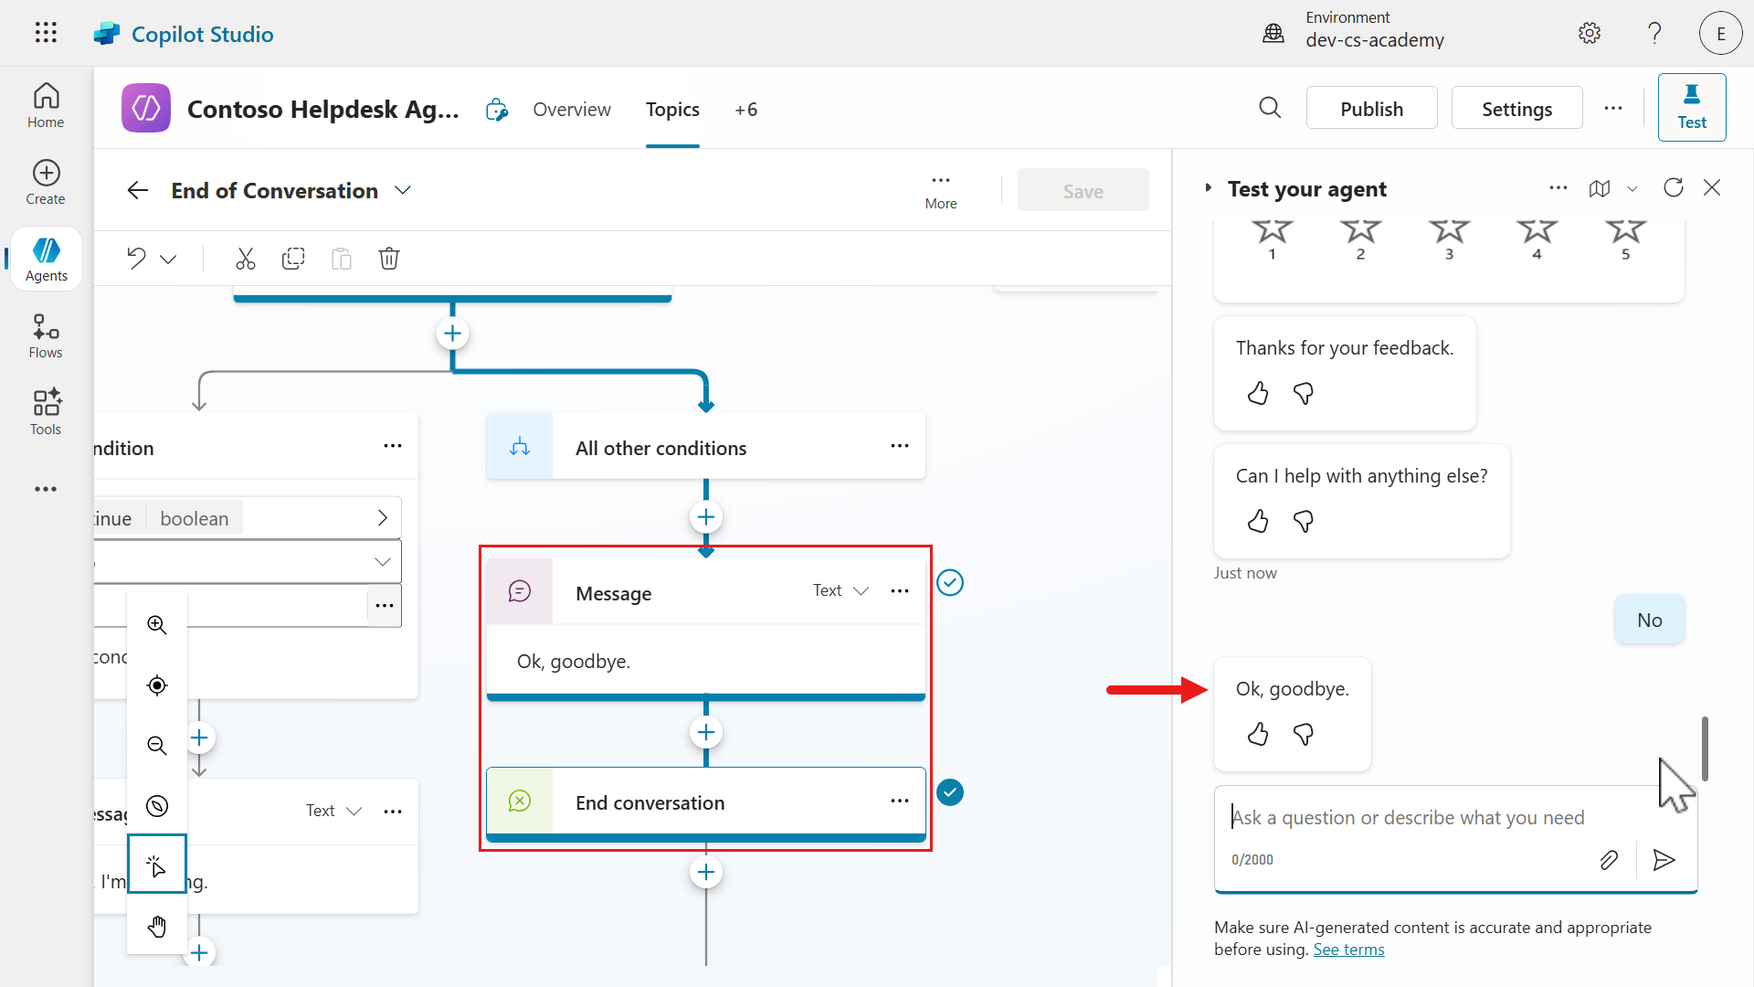Give thumbs up on 'Ok, goodbye.'

tap(1258, 734)
